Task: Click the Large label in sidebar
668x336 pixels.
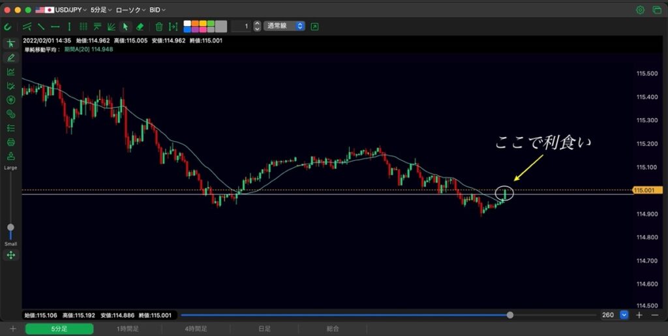Action: pos(10,168)
